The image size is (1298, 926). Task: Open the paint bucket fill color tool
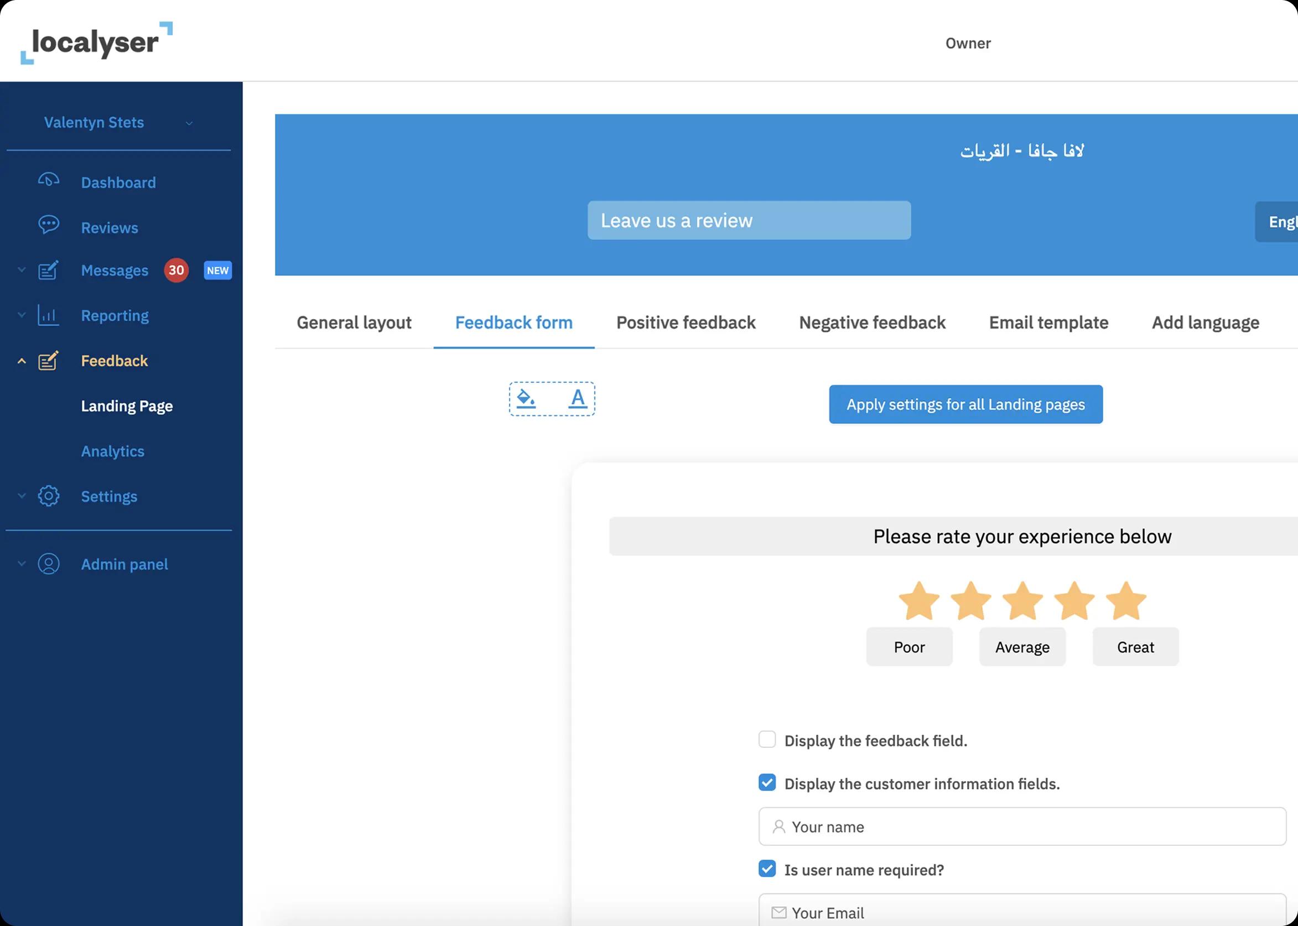(x=525, y=399)
